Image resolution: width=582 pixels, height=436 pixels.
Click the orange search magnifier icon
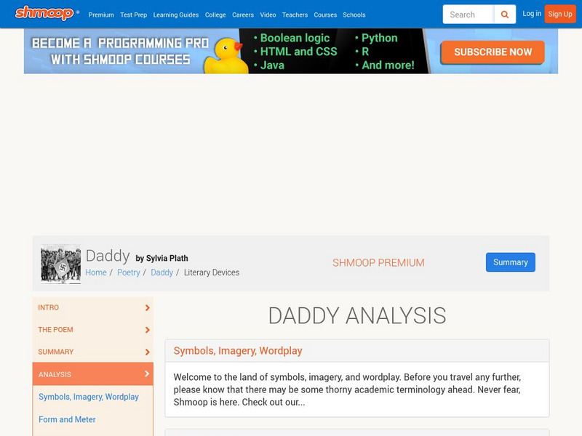coord(505,14)
